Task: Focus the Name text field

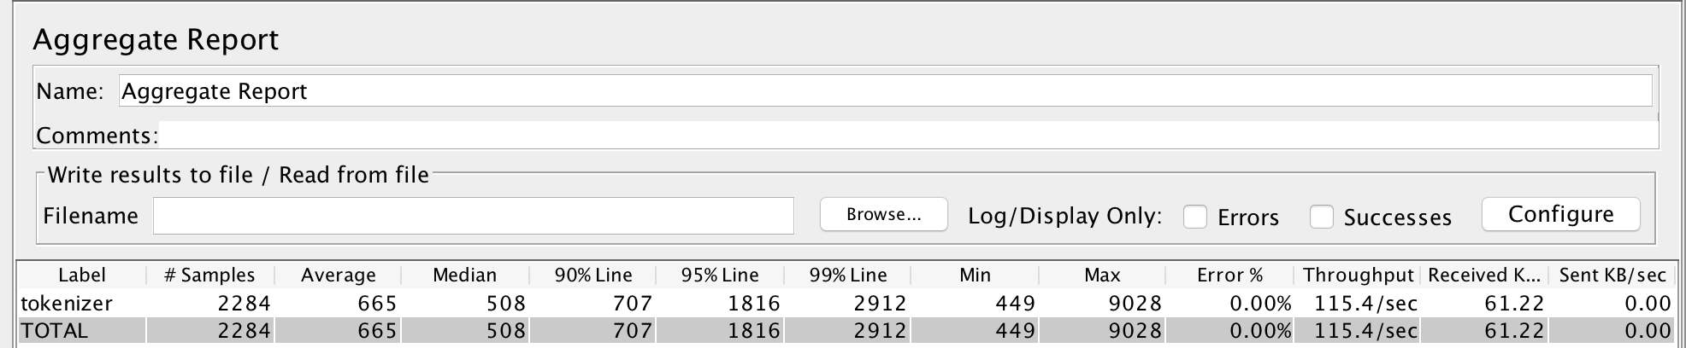Action: click(885, 91)
